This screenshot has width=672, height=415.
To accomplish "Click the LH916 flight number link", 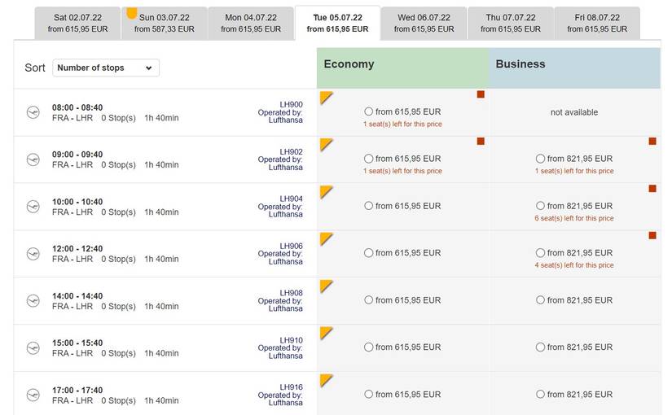I will click(x=291, y=387).
